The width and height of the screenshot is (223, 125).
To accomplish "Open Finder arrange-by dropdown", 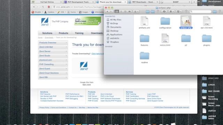I will click(136, 11).
